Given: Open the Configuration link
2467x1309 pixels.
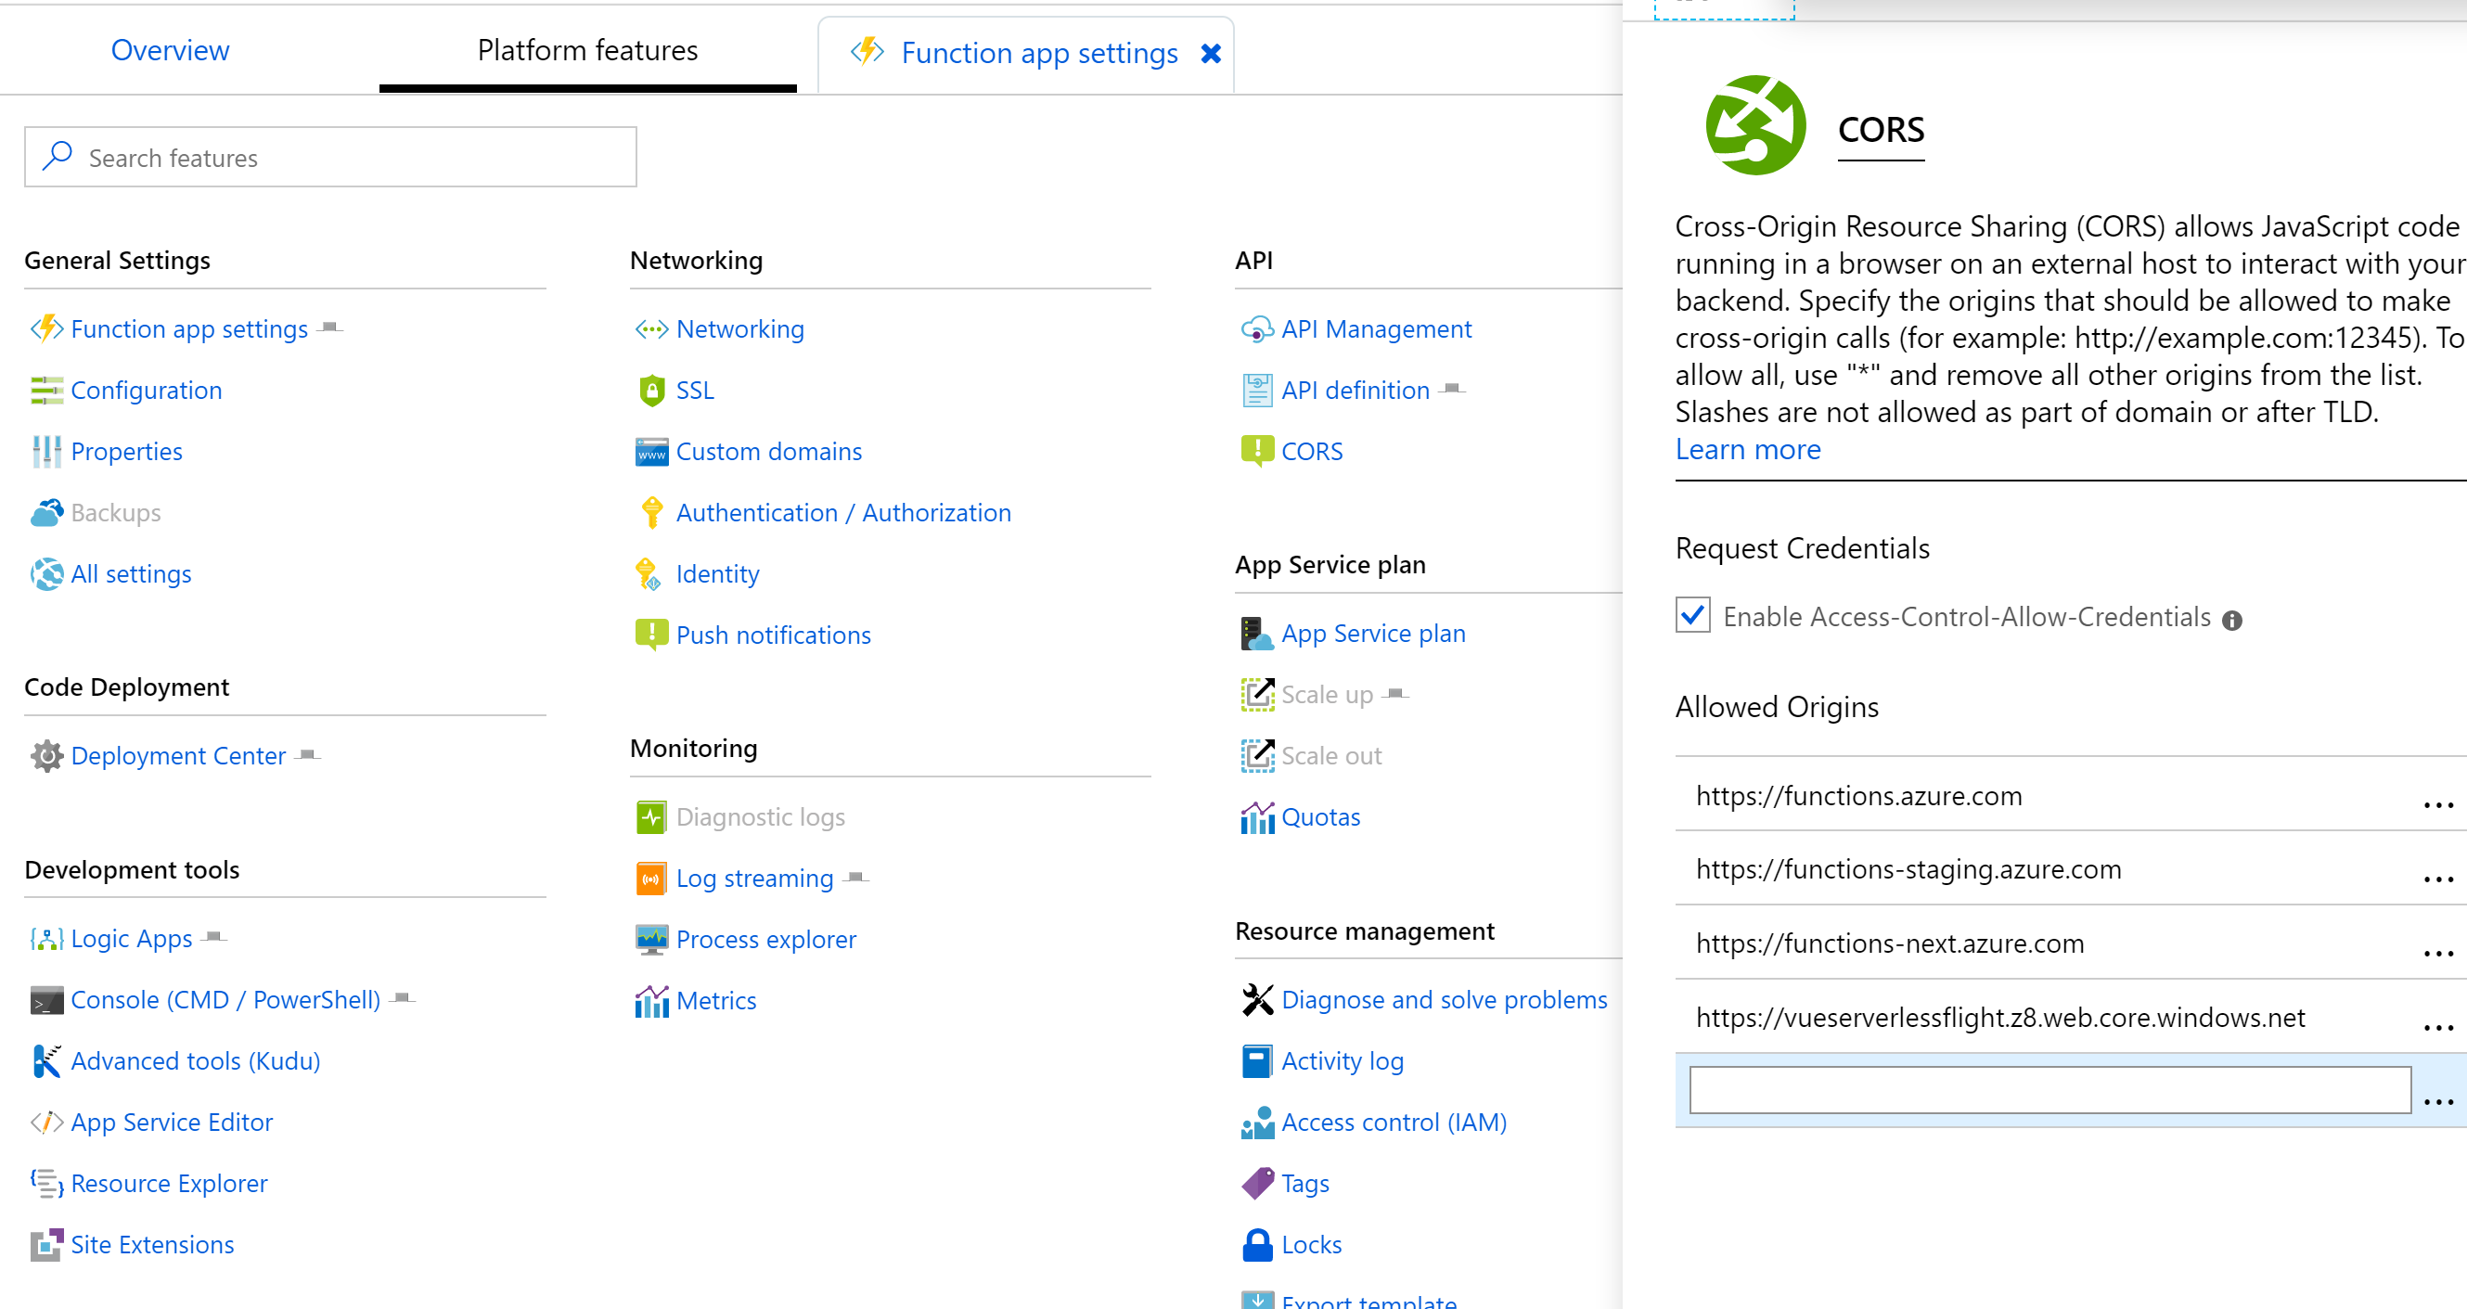Looking at the screenshot, I should 147,390.
